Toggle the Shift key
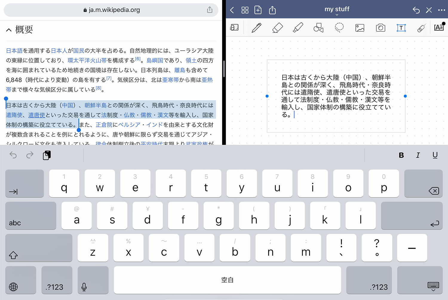 pos(39,248)
